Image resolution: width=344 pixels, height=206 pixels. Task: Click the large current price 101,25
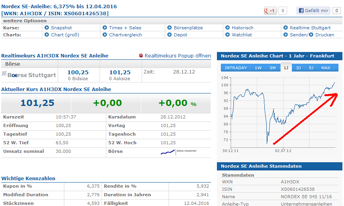(x=37, y=103)
